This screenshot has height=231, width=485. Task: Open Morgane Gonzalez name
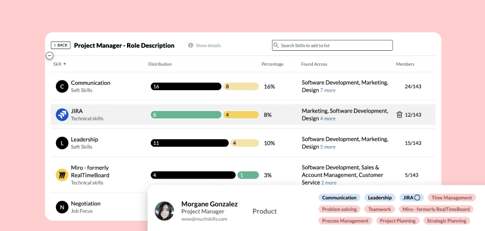pos(210,204)
